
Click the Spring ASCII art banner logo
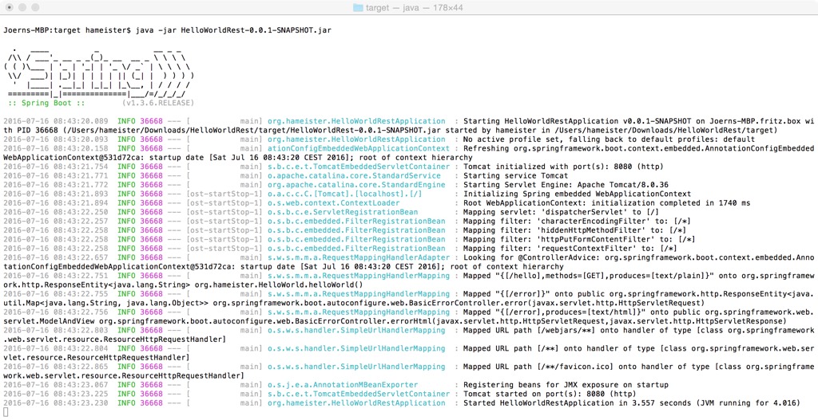pyautogui.click(x=96, y=75)
